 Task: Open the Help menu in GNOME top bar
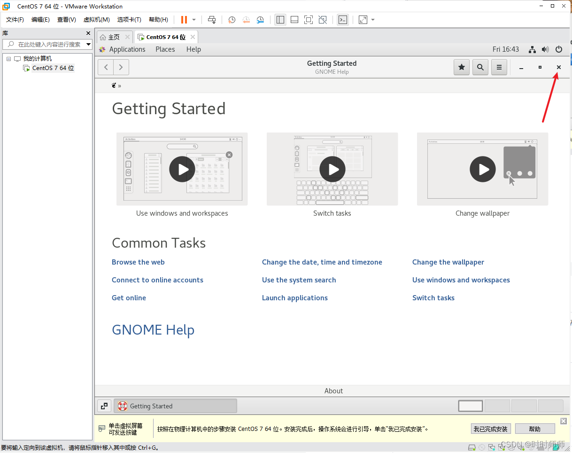point(193,49)
